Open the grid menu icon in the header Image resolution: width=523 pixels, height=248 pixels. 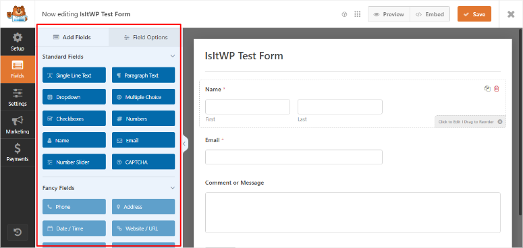coord(358,14)
